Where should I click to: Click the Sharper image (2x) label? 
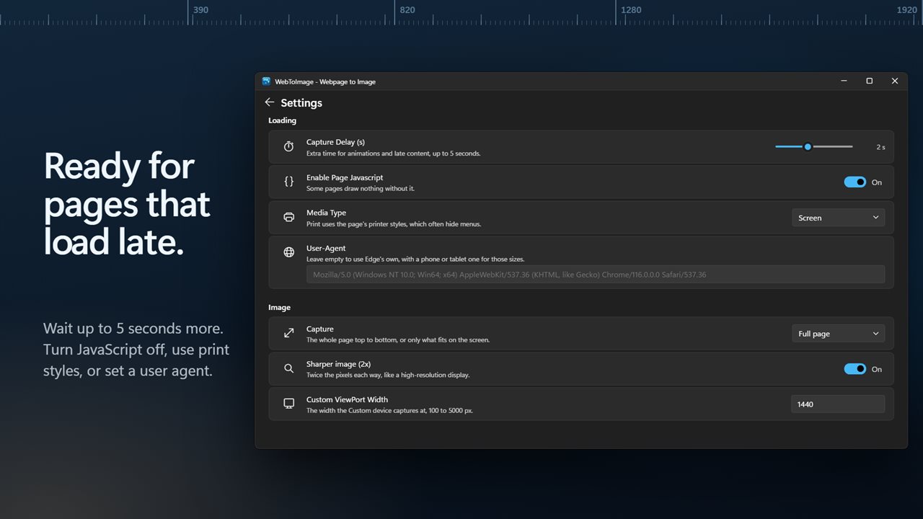click(338, 364)
